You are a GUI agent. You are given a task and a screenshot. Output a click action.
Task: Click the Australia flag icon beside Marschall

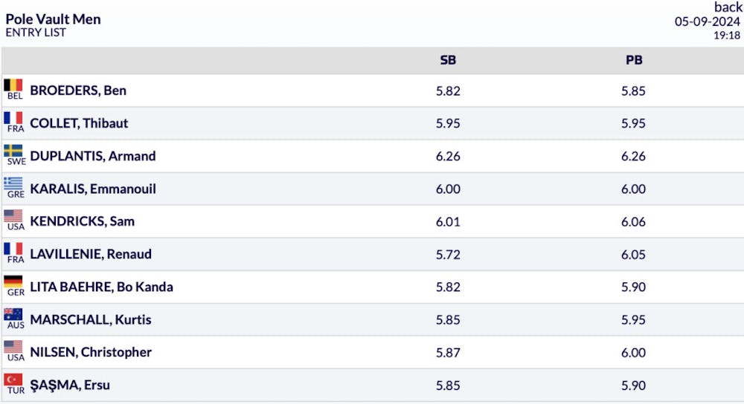click(x=13, y=314)
